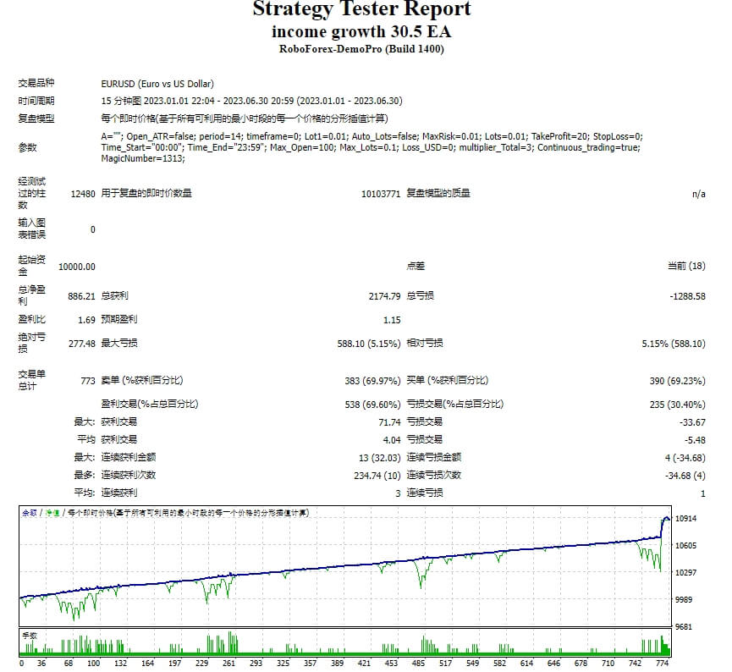The width and height of the screenshot is (732, 672).
Task: Click the modelling quality n/a value
Action: pos(698,194)
